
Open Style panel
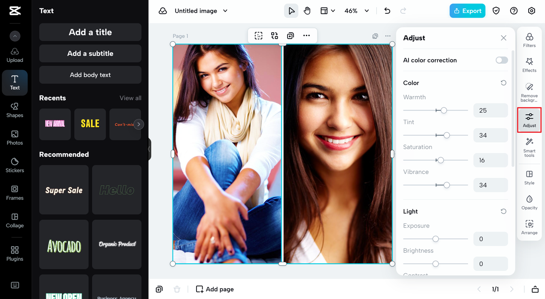(x=530, y=177)
